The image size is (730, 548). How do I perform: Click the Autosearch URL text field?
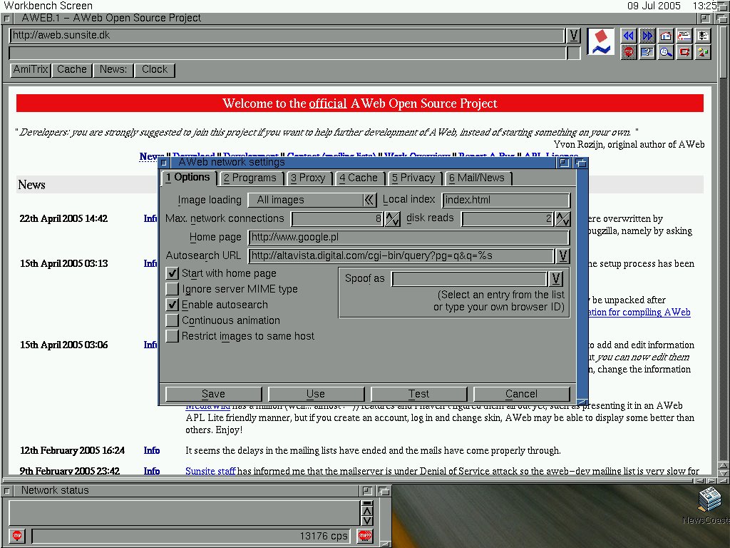tap(401, 256)
